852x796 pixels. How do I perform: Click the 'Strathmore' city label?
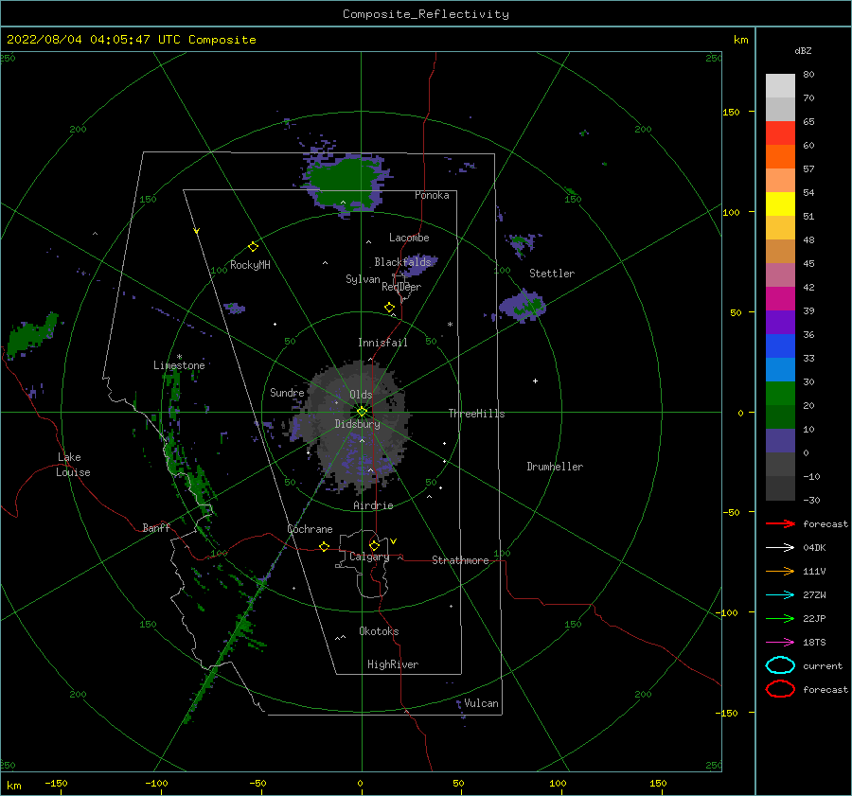(460, 560)
